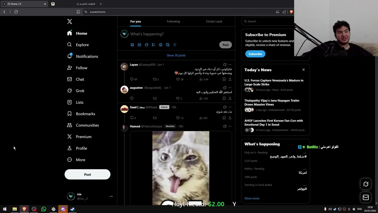Bookmark Layan's post
378x213 pixels.
coord(224,79)
